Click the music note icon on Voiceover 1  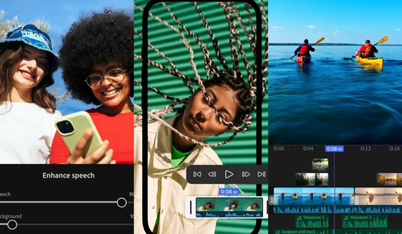tap(299, 218)
